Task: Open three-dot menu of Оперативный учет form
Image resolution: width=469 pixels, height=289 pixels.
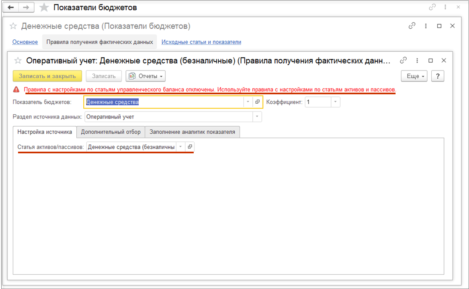Action: click(417, 61)
